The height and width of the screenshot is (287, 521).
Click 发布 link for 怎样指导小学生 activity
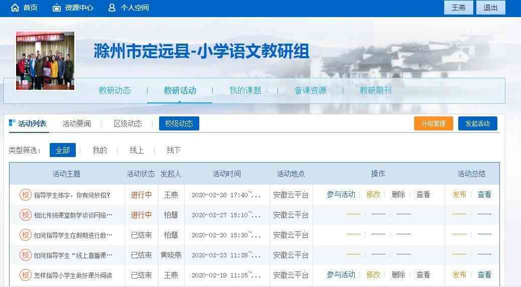[459, 275]
